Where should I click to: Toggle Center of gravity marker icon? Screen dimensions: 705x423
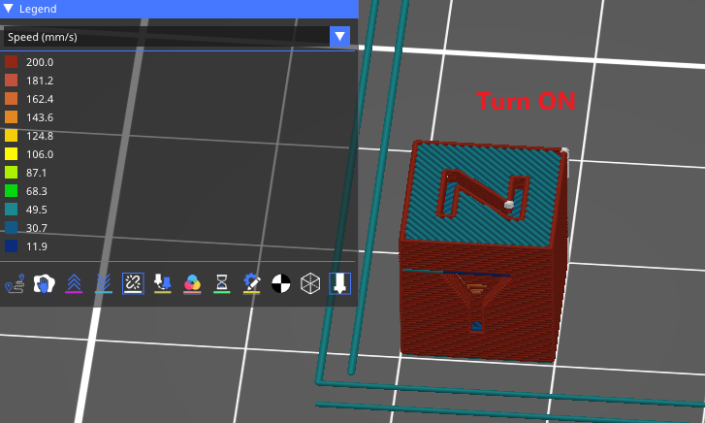280,283
